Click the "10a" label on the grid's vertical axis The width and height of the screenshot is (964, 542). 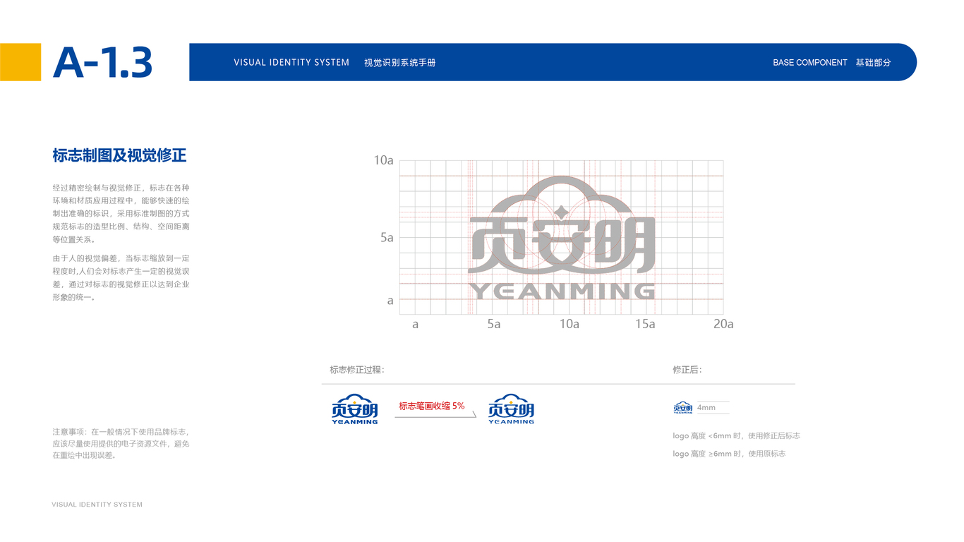[383, 161]
